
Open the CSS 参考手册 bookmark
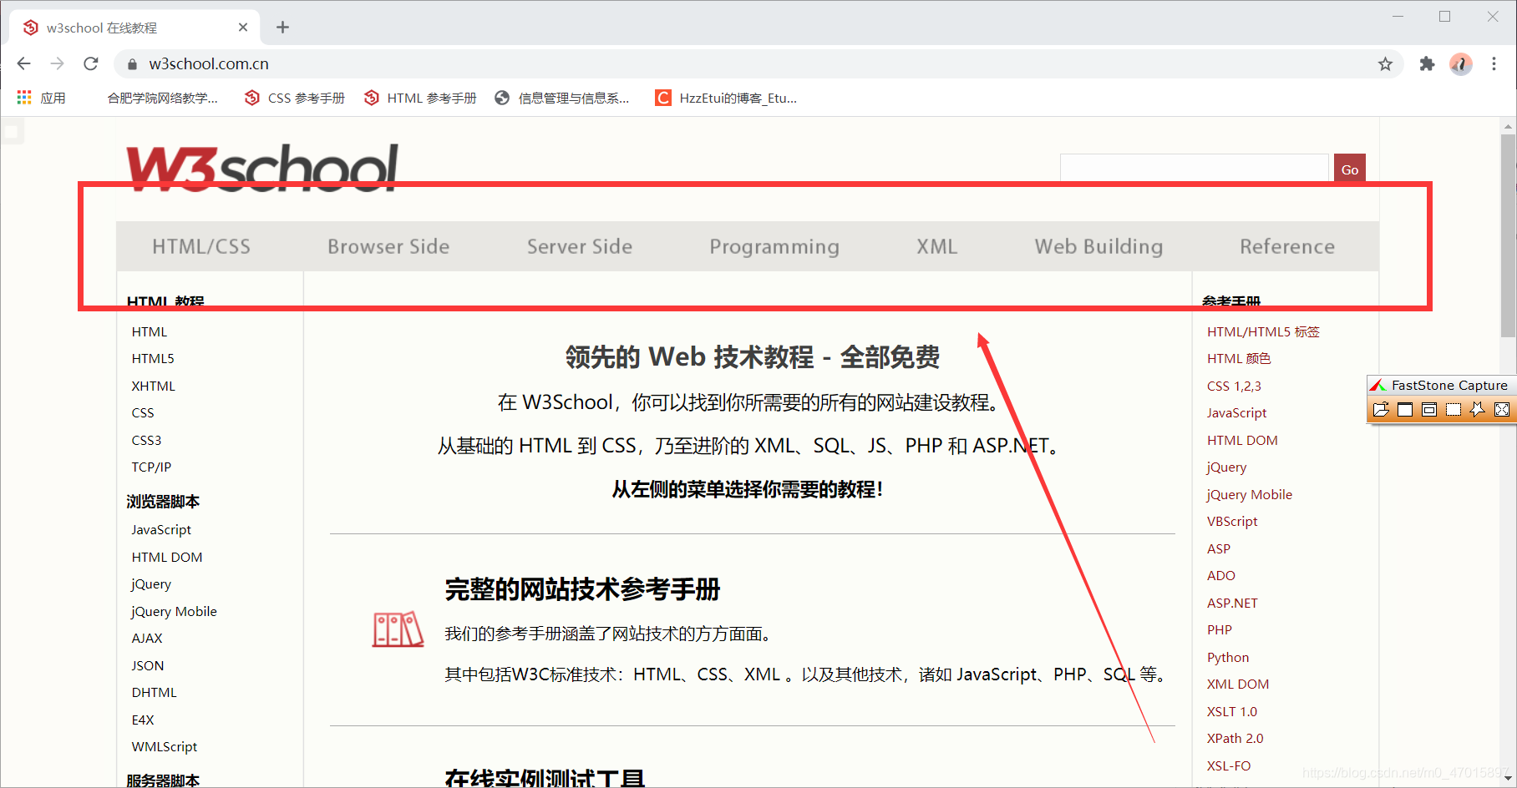tap(295, 98)
